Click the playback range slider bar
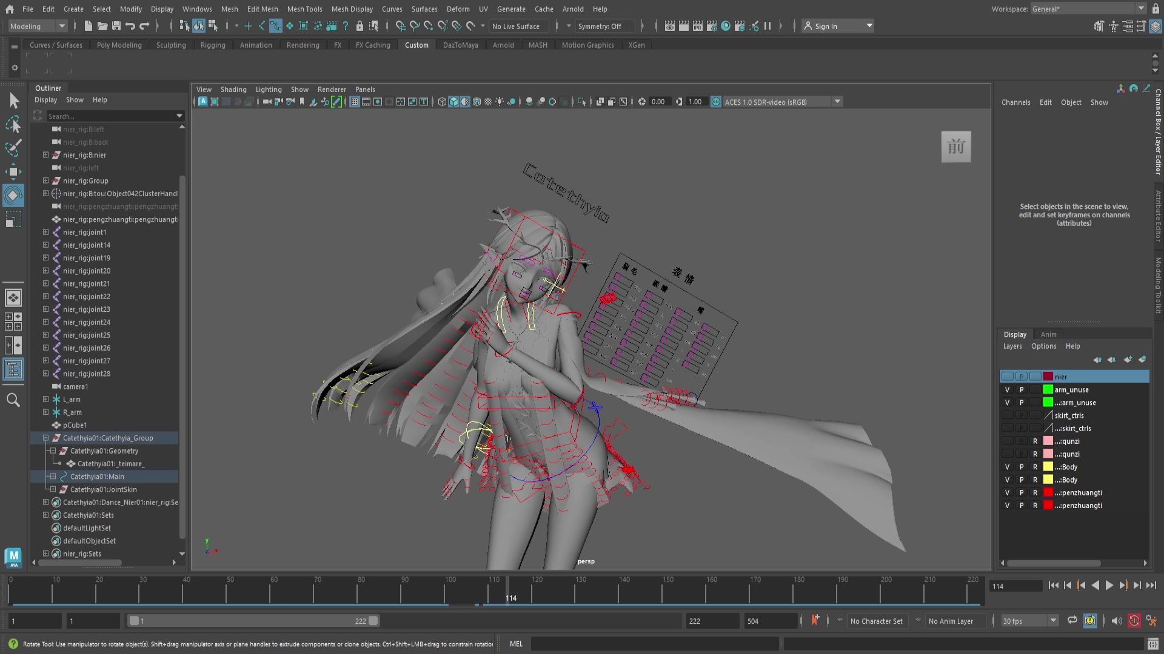The image size is (1164, 654). tap(253, 621)
